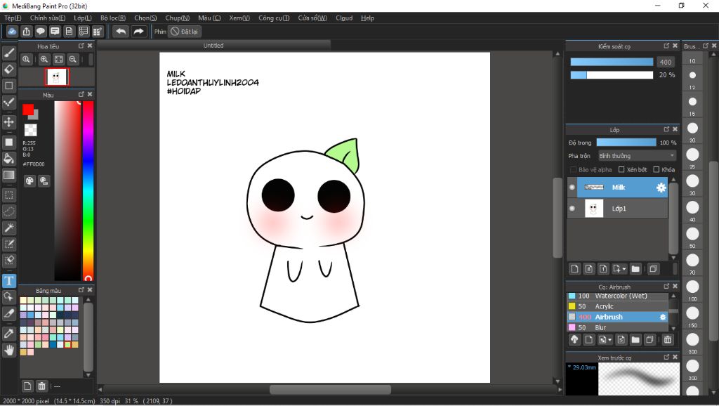The width and height of the screenshot is (719, 406).
Task: Click the brush size value field 400
Action: (x=666, y=62)
